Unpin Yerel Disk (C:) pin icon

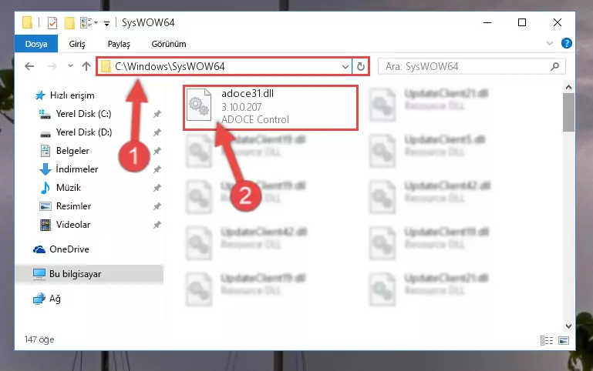pos(157,114)
